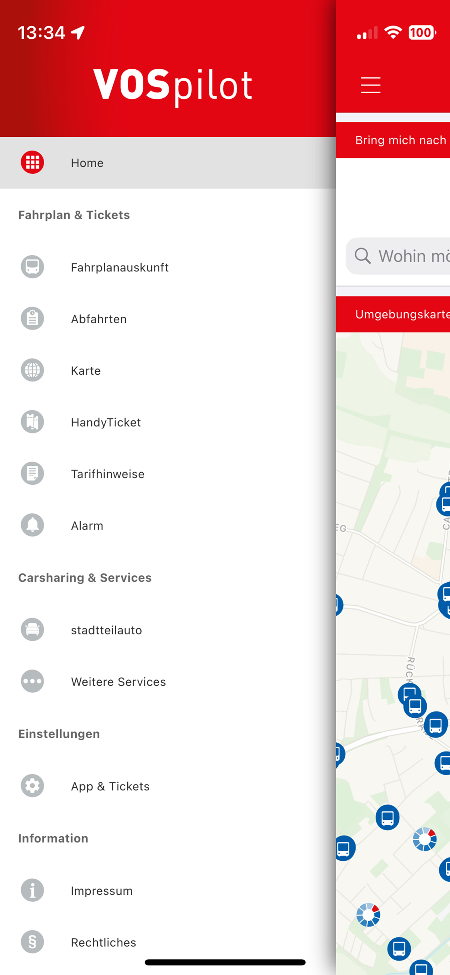Select the Abfahrten clipboard icon
The width and height of the screenshot is (450, 975).
pos(32,318)
